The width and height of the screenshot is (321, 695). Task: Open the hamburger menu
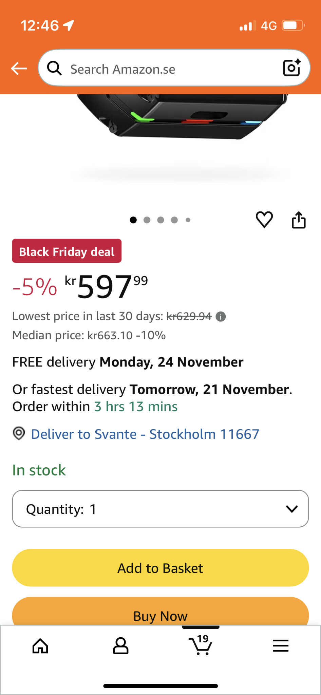[281, 646]
